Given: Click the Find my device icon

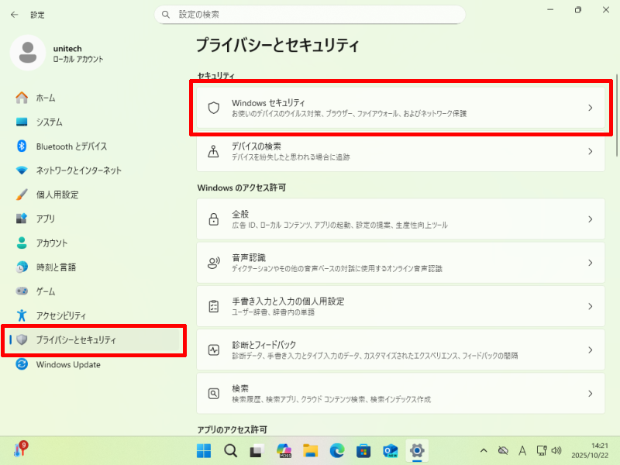Looking at the screenshot, I should 214,151.
